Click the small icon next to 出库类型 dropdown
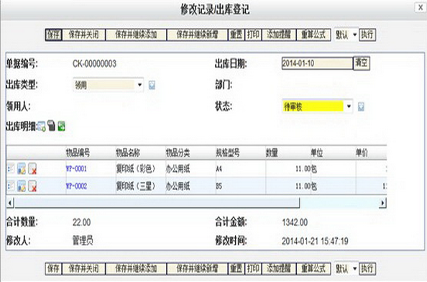 coord(152,86)
